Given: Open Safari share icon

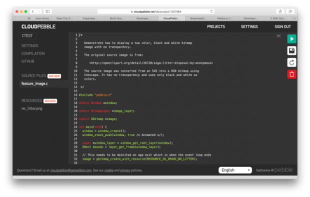Looking at the screenshot, I should (280, 11).
